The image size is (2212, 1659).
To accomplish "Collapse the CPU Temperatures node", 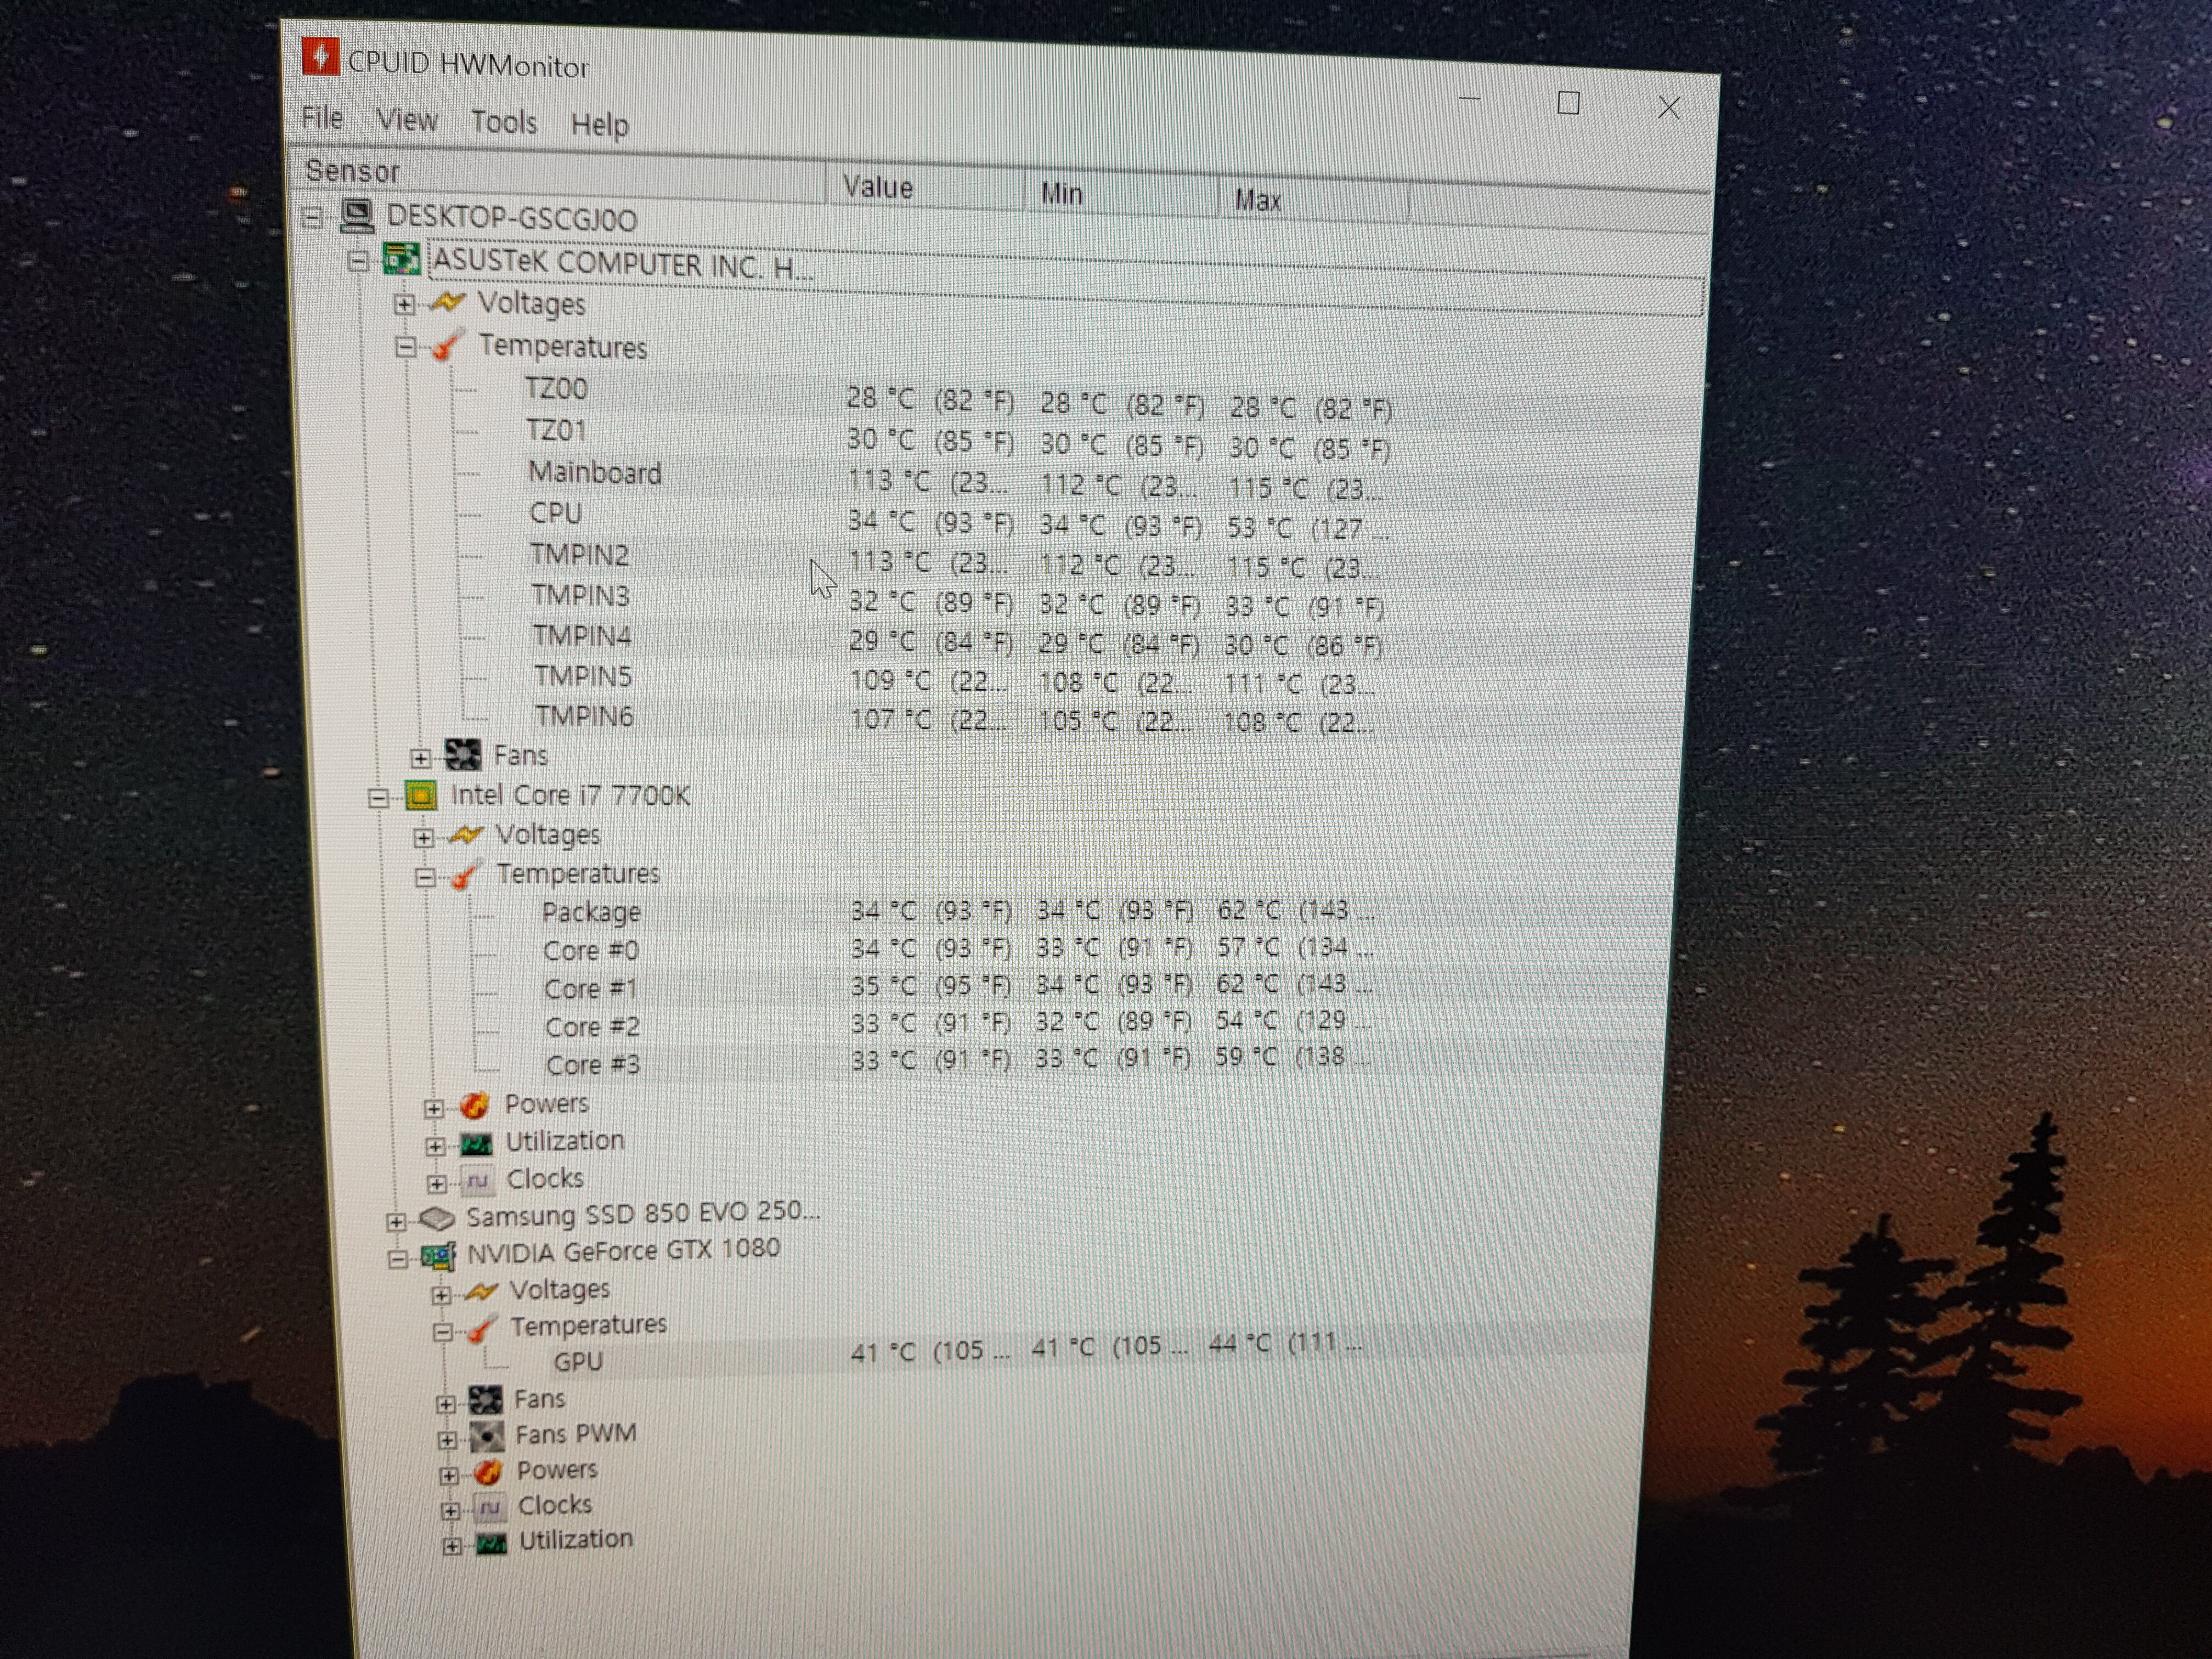I will click(425, 877).
